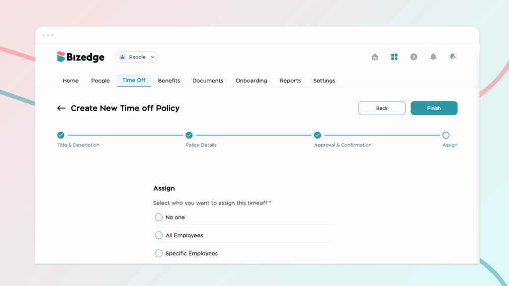Click the Bizedge logo
The height and width of the screenshot is (286, 509).
pos(81,57)
